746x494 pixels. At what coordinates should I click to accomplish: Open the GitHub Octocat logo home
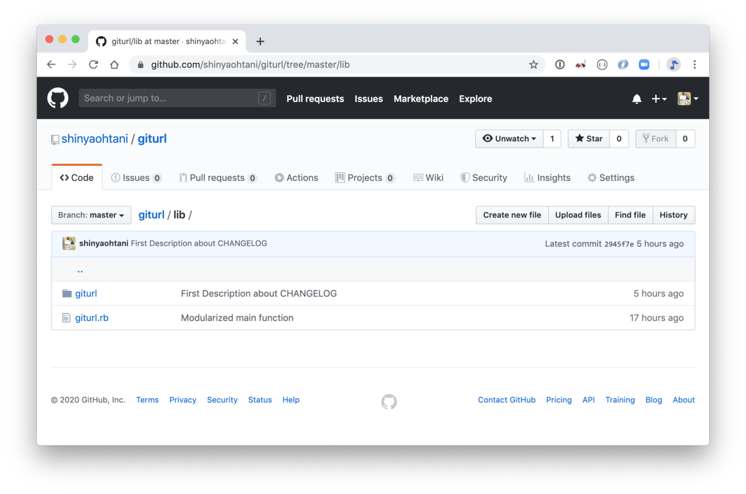pyautogui.click(x=58, y=98)
